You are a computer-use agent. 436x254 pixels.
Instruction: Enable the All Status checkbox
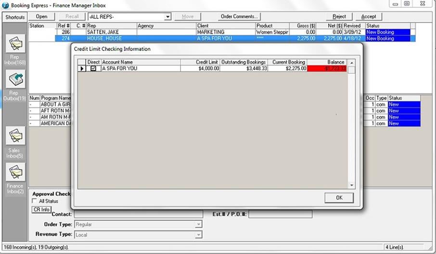point(34,201)
